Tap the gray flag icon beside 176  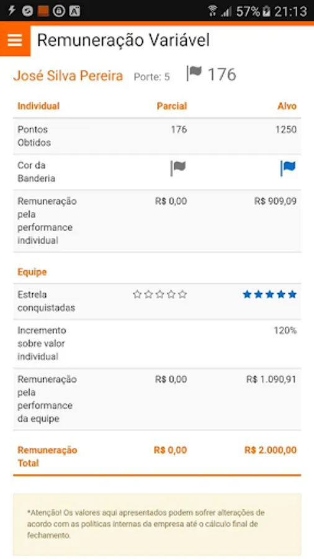194,73
